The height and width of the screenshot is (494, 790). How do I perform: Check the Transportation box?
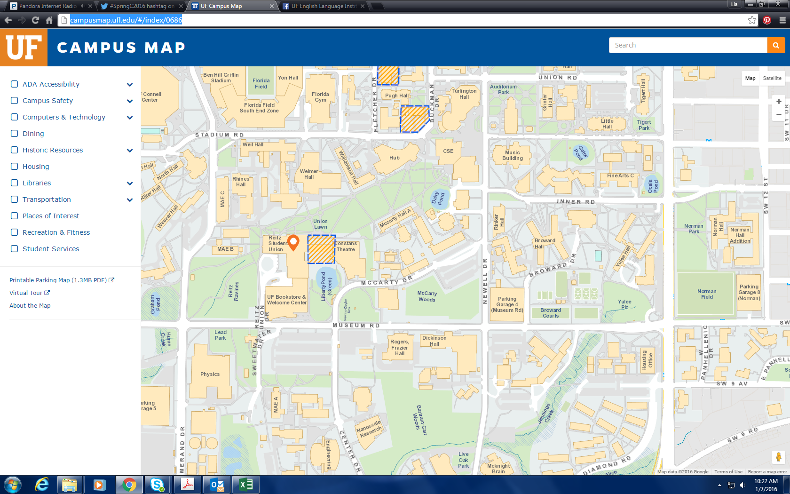(15, 199)
